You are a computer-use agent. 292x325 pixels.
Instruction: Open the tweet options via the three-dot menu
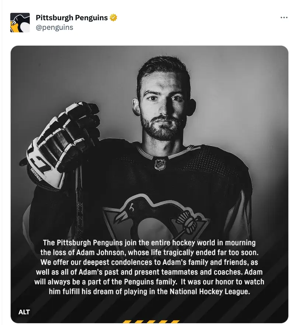click(284, 17)
